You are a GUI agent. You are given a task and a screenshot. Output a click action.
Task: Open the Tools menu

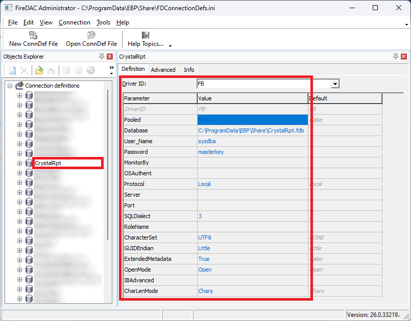103,22
